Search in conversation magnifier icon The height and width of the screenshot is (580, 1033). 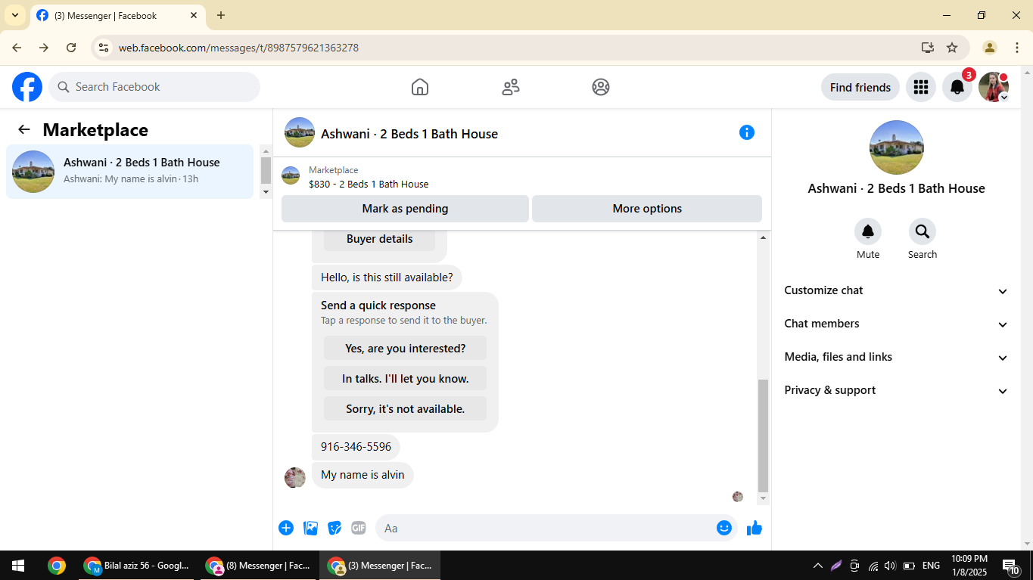[923, 231]
